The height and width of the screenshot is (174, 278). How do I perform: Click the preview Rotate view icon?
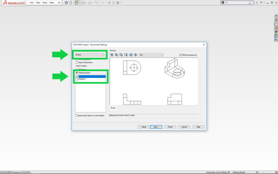[x=131, y=55]
